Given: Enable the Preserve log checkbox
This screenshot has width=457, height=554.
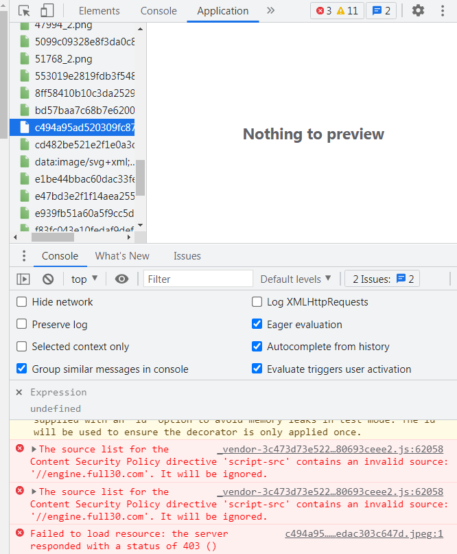Looking at the screenshot, I should click(21, 324).
